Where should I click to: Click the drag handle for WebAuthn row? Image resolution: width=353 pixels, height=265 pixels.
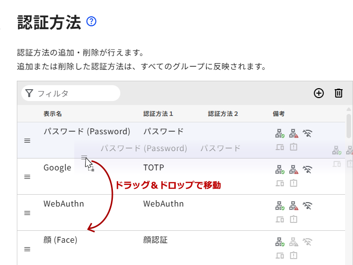(x=27, y=213)
